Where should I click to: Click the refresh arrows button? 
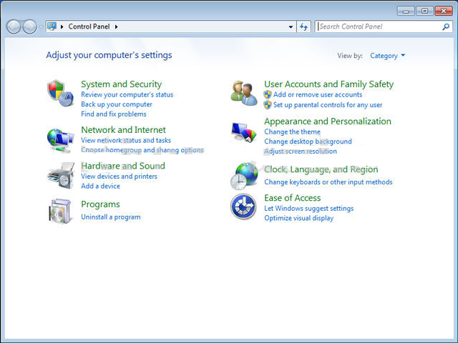(x=303, y=27)
